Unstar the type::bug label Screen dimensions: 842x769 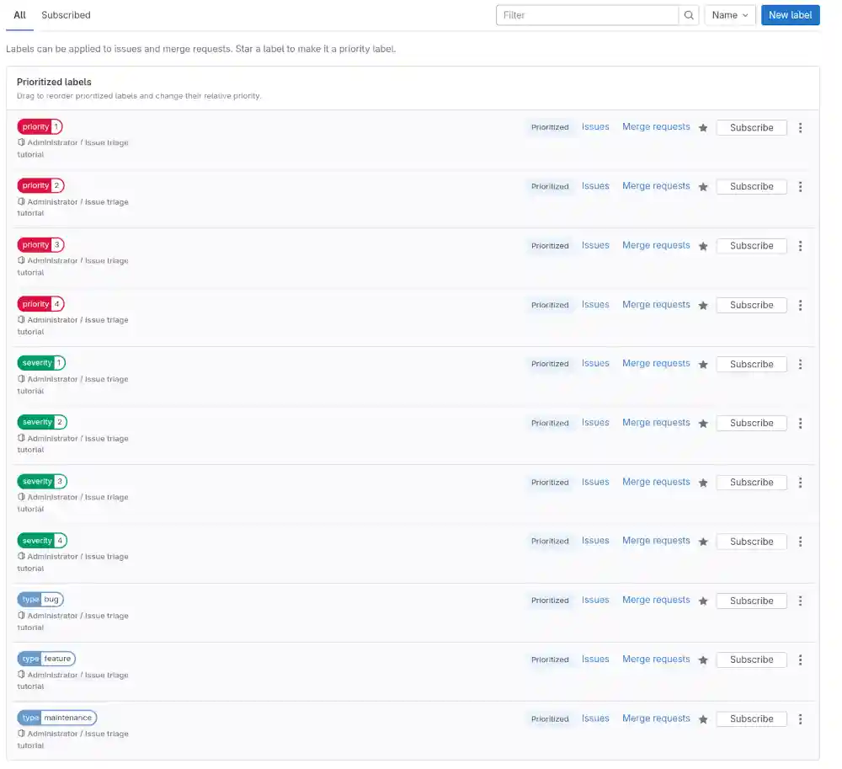[703, 601]
